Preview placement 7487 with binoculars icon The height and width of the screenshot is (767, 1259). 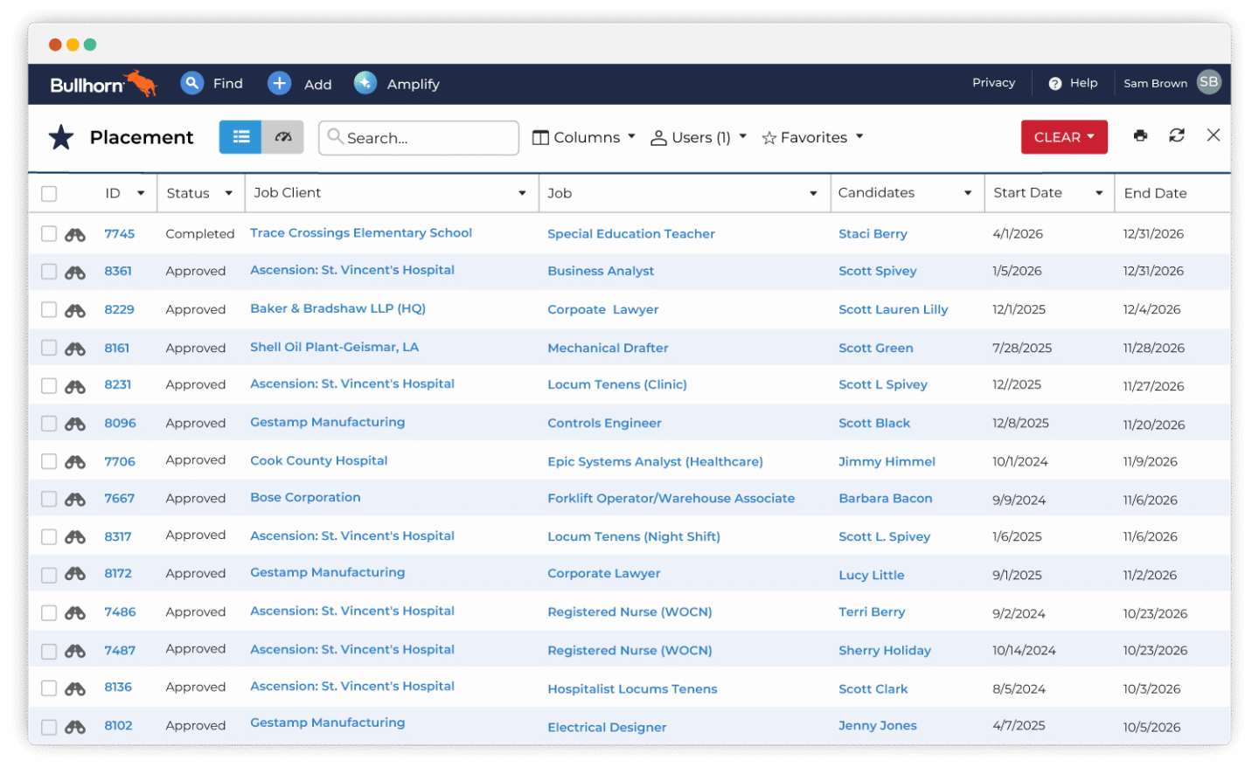pyautogui.click(x=75, y=651)
